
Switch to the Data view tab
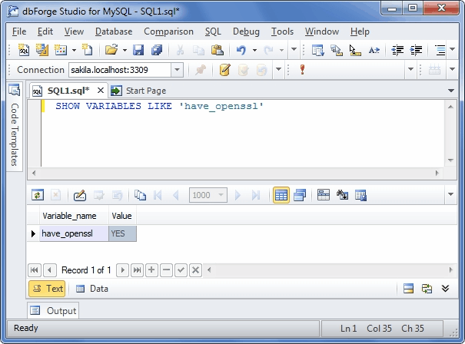(92, 289)
